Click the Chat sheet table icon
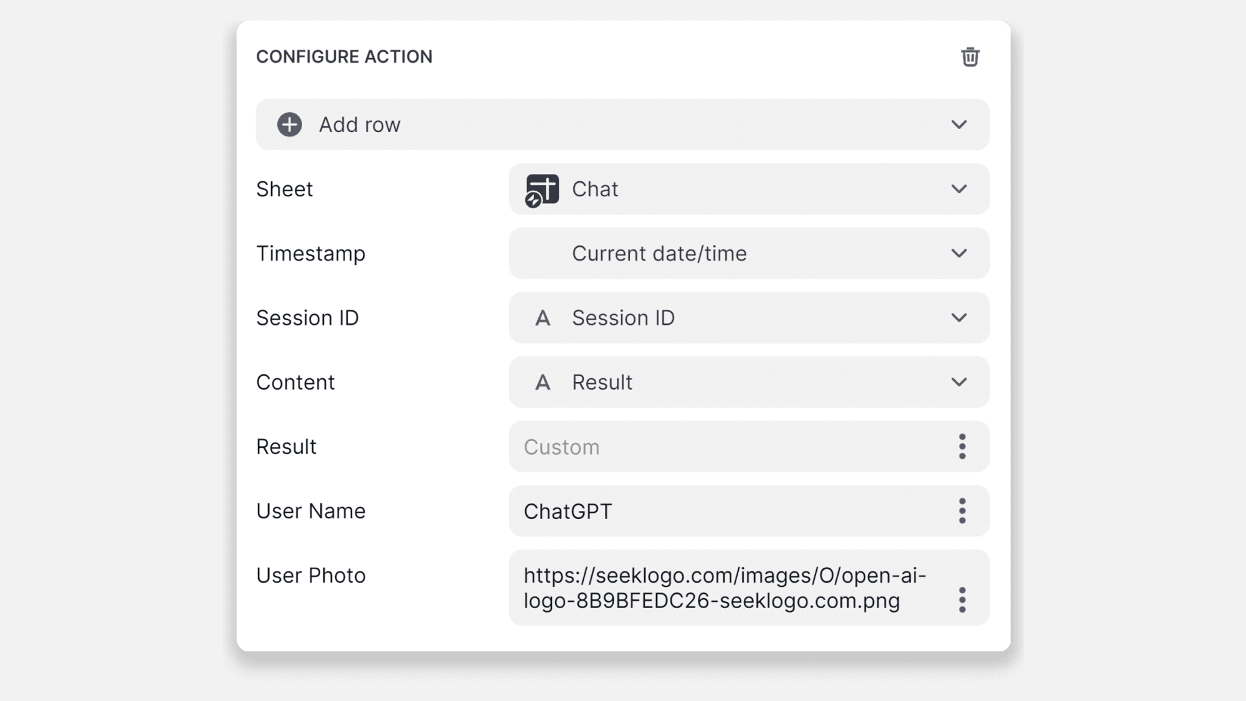The image size is (1246, 701). (541, 189)
